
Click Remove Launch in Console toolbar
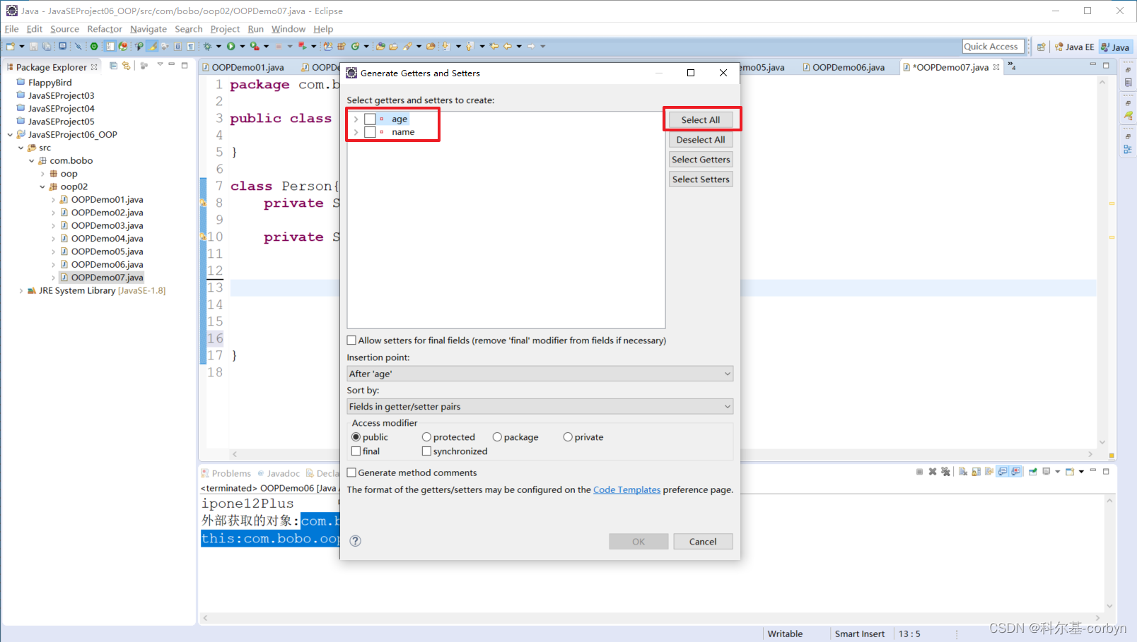click(933, 472)
